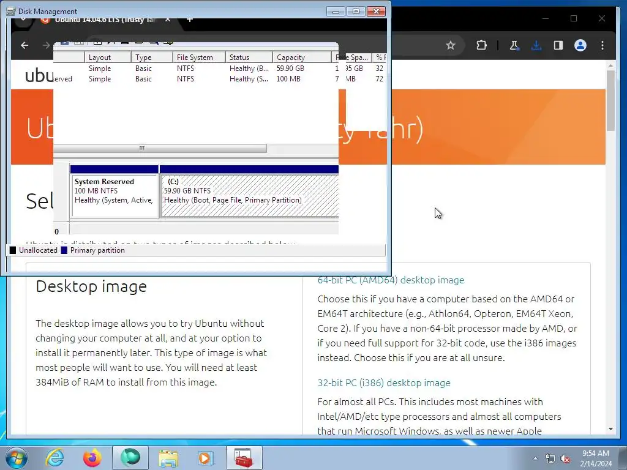Viewport: 627px width, 470px height.
Task: Open the taskbar clock showing 9:54 AM
Action: point(596,458)
